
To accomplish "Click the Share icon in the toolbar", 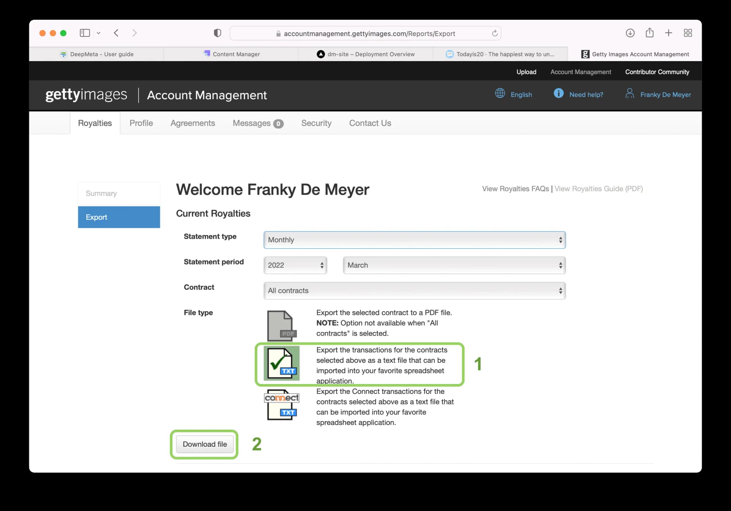I will pyautogui.click(x=650, y=33).
